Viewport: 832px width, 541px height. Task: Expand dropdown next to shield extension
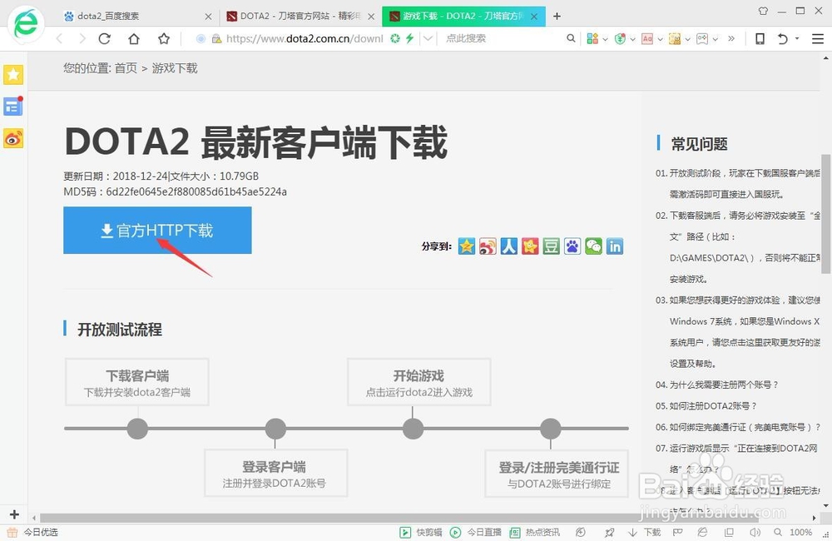(x=632, y=39)
